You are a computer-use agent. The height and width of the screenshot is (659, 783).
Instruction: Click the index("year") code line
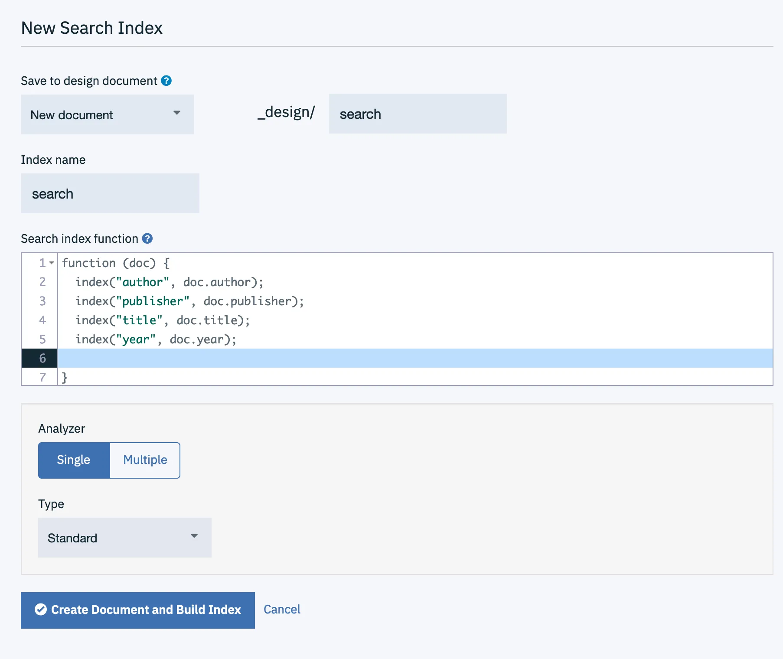click(x=156, y=339)
